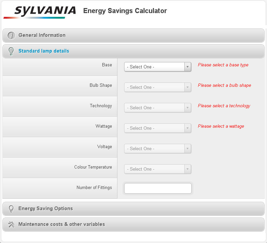267x243 pixels.
Task: Click the Colour Temperature dropdown arrow
Action: pyautogui.click(x=188, y=169)
